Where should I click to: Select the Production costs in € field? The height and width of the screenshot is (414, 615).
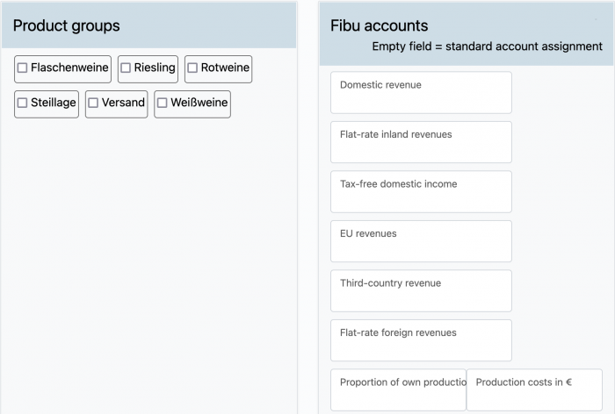[534, 390]
